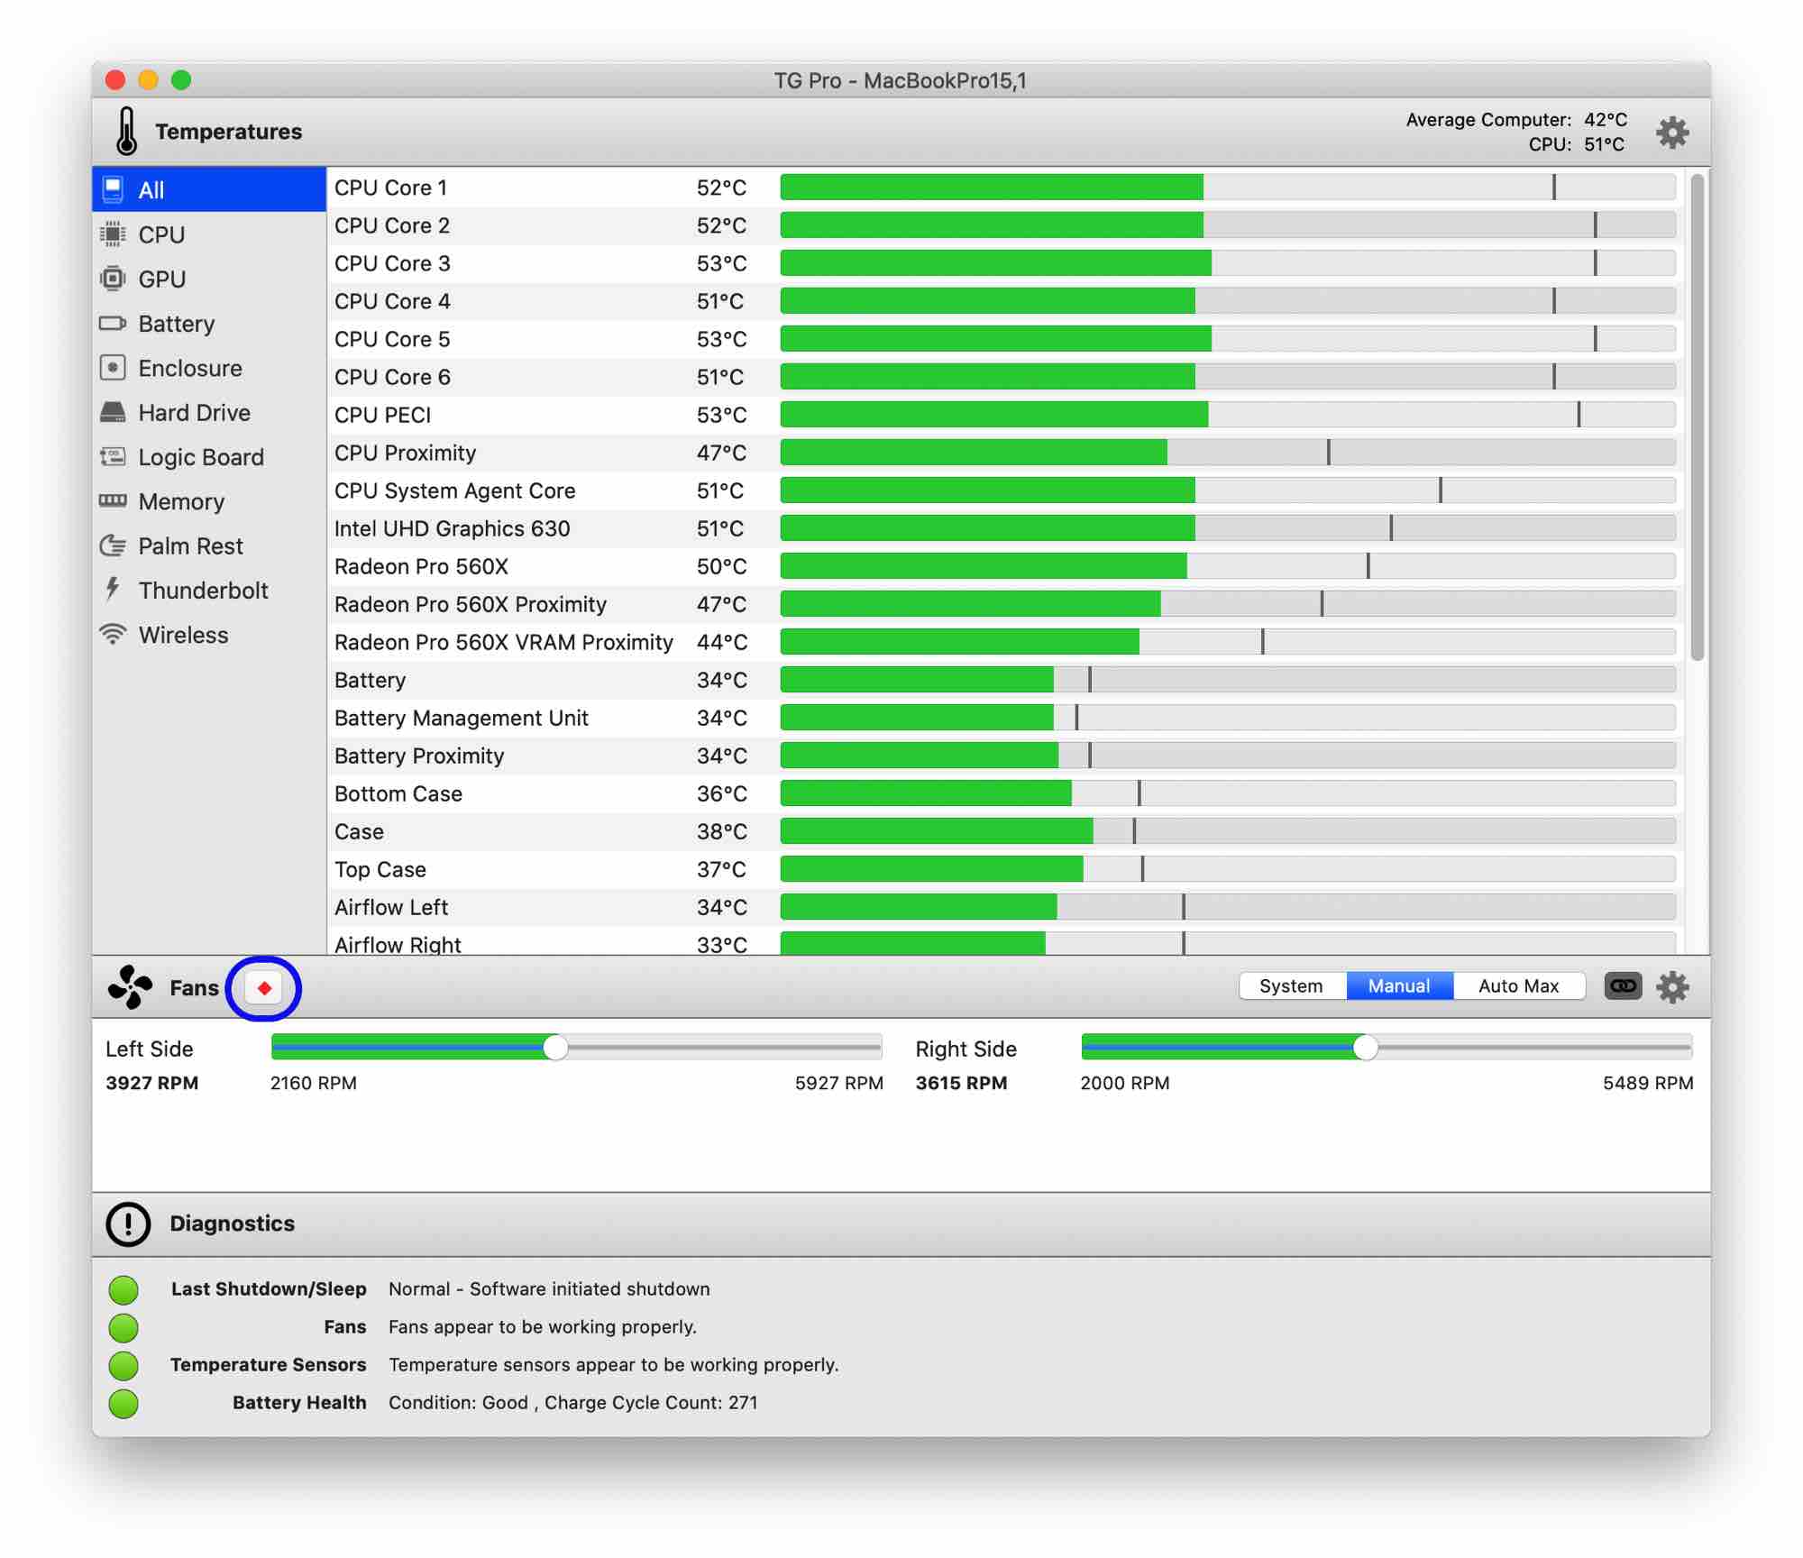This screenshot has width=1803, height=1558.
Task: Switch fan mode to System
Action: [x=1291, y=986]
